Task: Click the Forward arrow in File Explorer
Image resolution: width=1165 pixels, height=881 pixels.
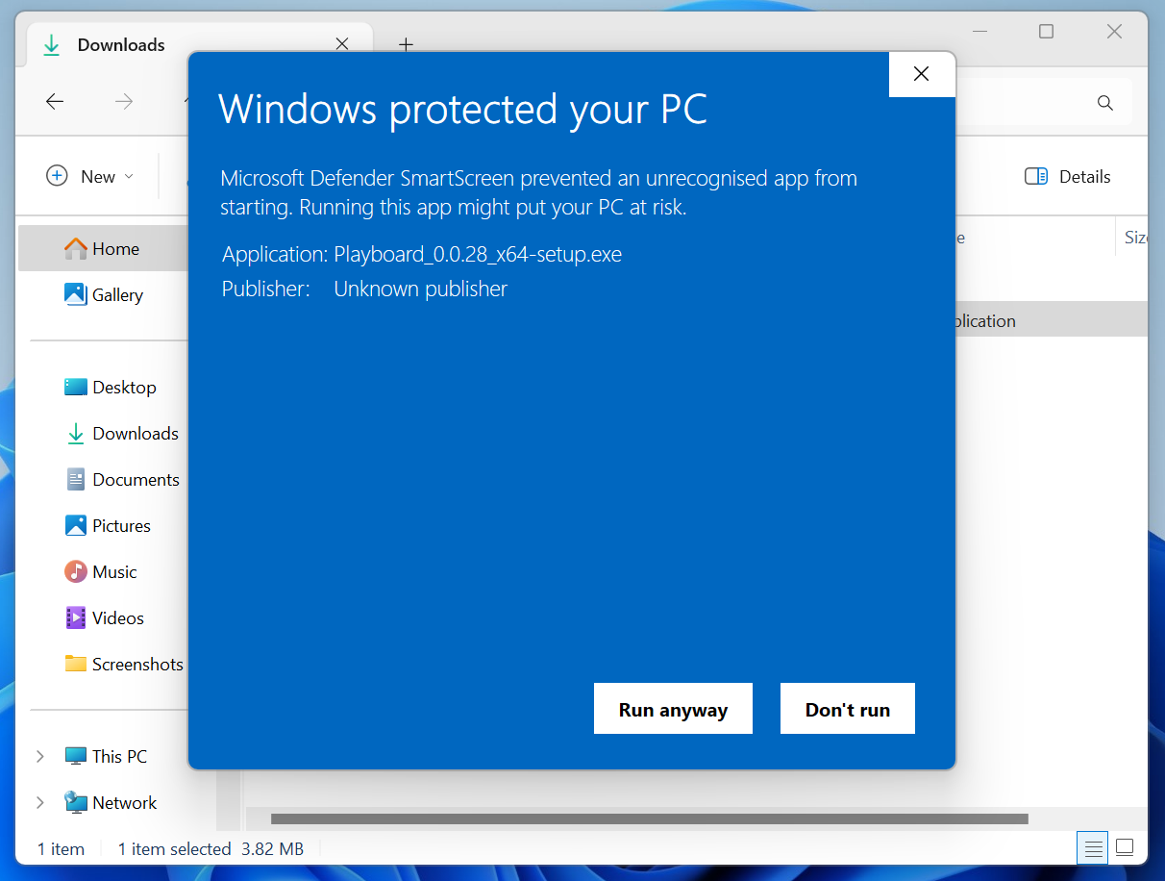Action: [x=124, y=102]
